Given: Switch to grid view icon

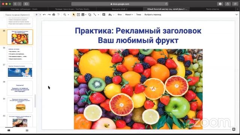Looking at the screenshot, I should [27, 130].
